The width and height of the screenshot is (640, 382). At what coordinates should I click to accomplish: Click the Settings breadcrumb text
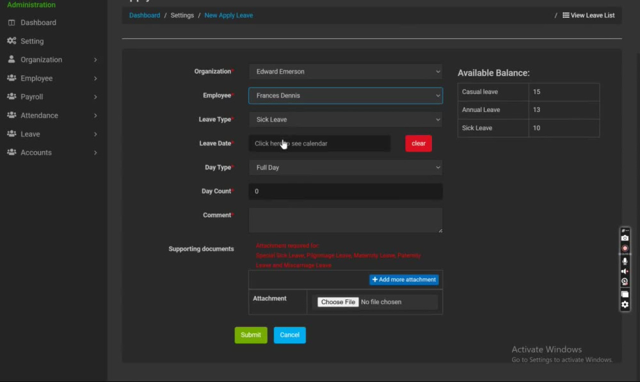182,15
